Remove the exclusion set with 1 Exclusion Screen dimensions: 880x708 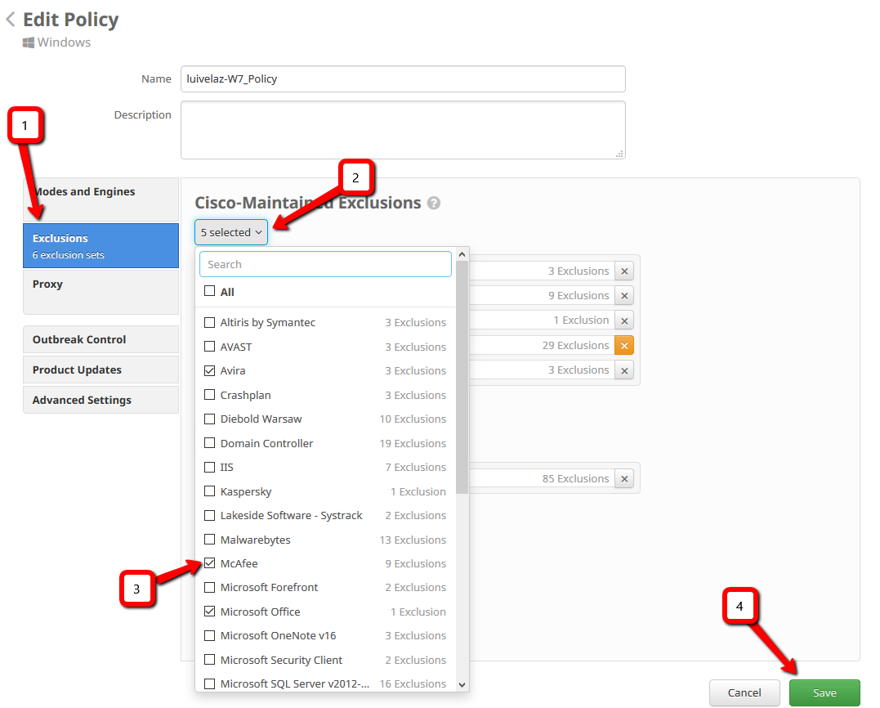click(x=624, y=320)
